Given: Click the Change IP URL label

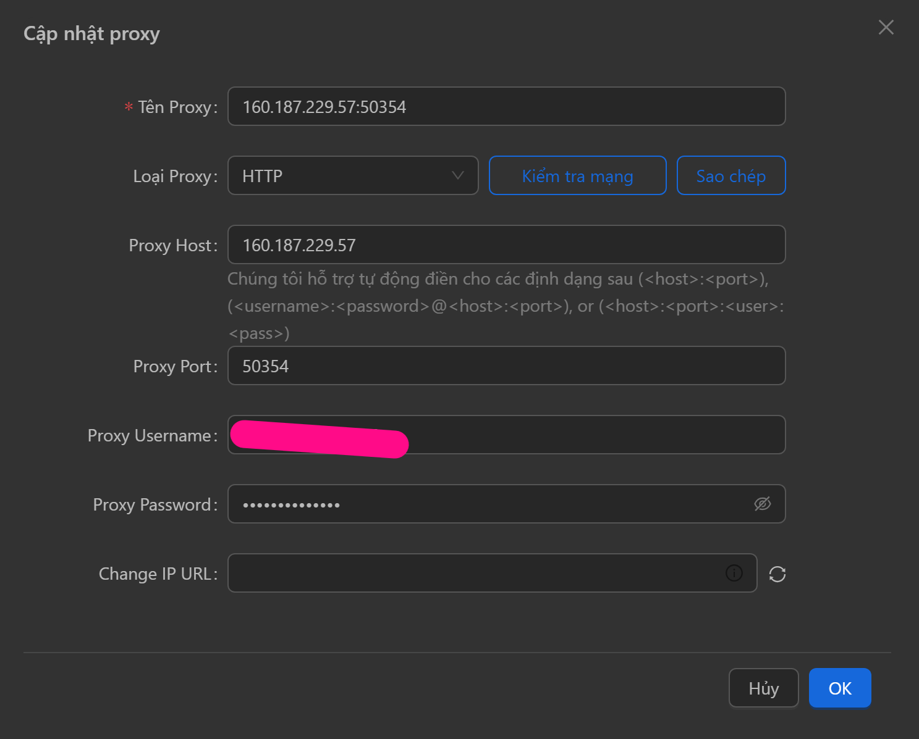Looking at the screenshot, I should coord(158,574).
